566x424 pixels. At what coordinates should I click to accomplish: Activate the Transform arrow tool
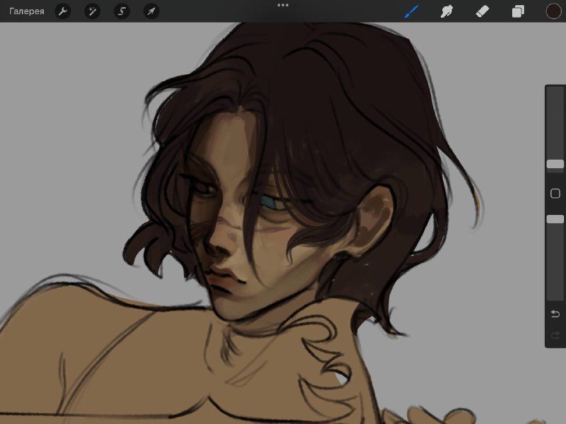151,11
